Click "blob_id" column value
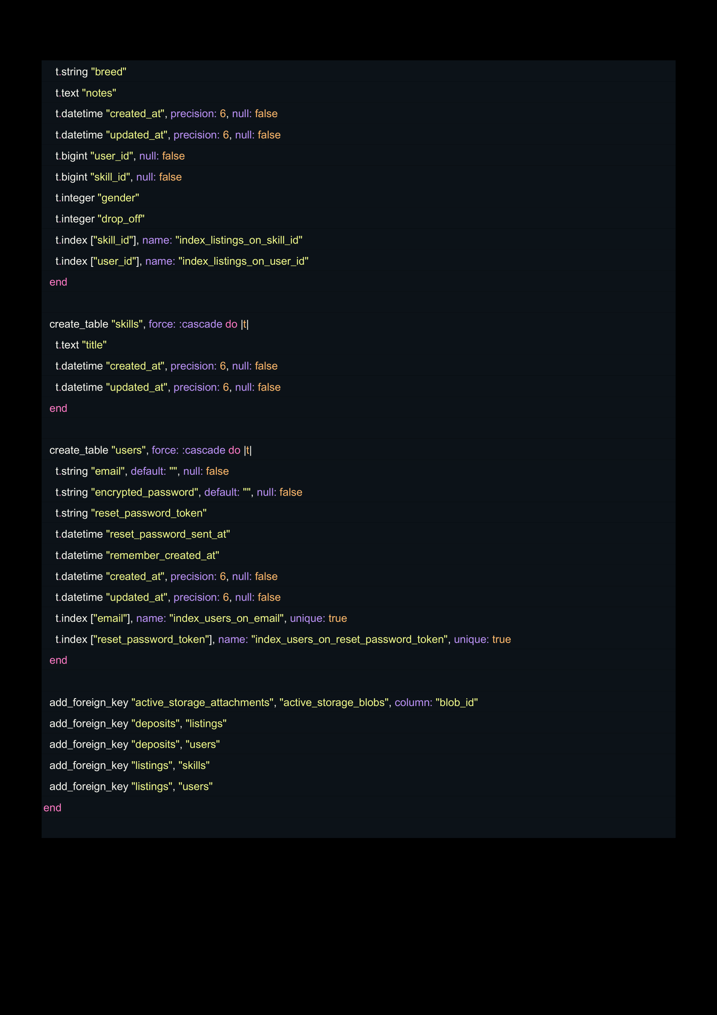This screenshot has height=1015, width=717. coord(456,703)
